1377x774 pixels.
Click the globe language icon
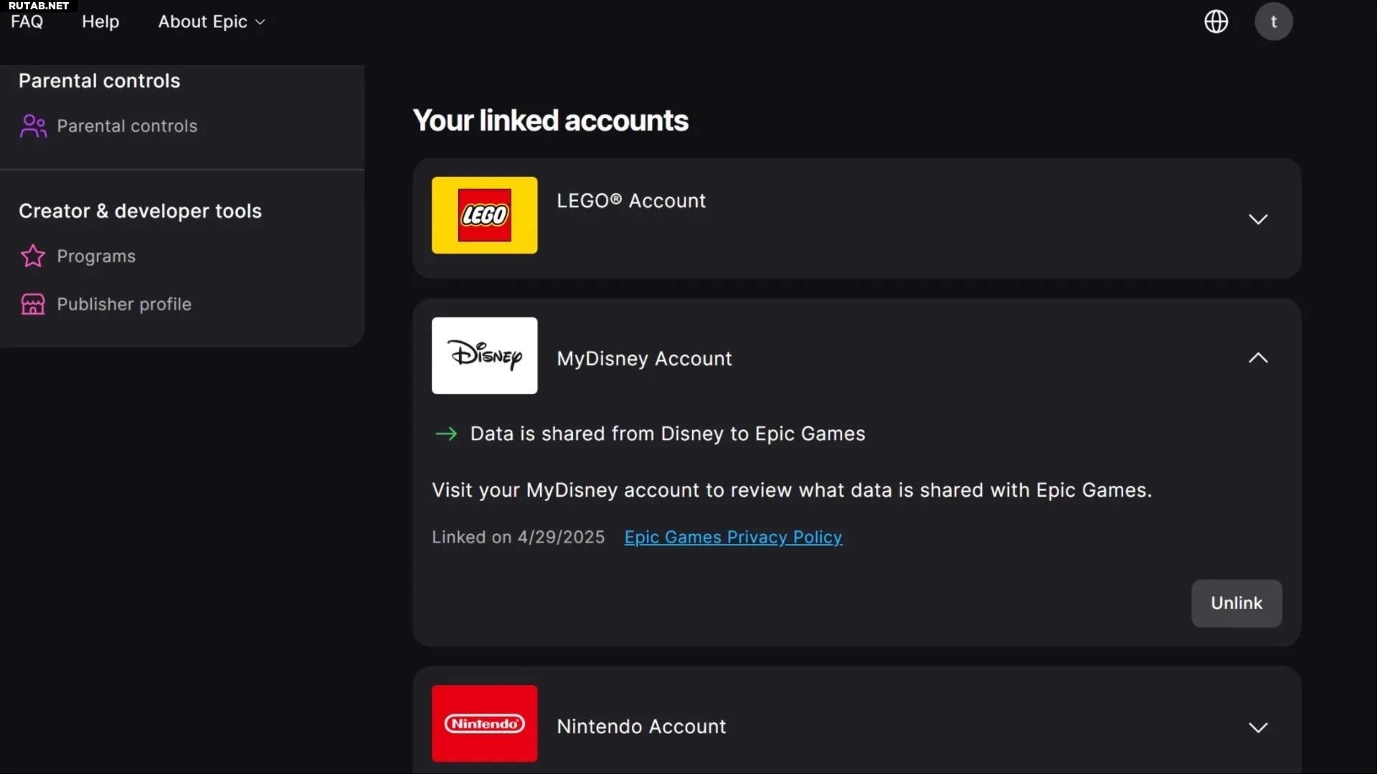pyautogui.click(x=1216, y=21)
